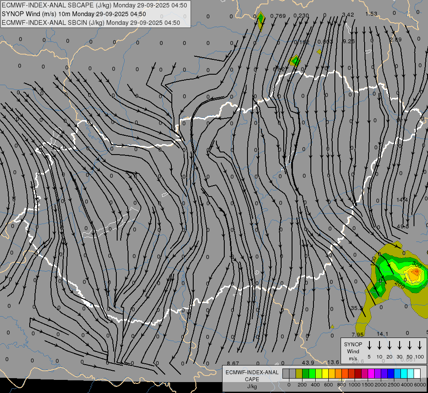Viewport: 428px width, 393px height.
Task: Click the 2.89 value on the map
Action: coord(396,40)
